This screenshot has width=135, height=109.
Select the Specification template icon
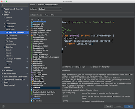31,101
